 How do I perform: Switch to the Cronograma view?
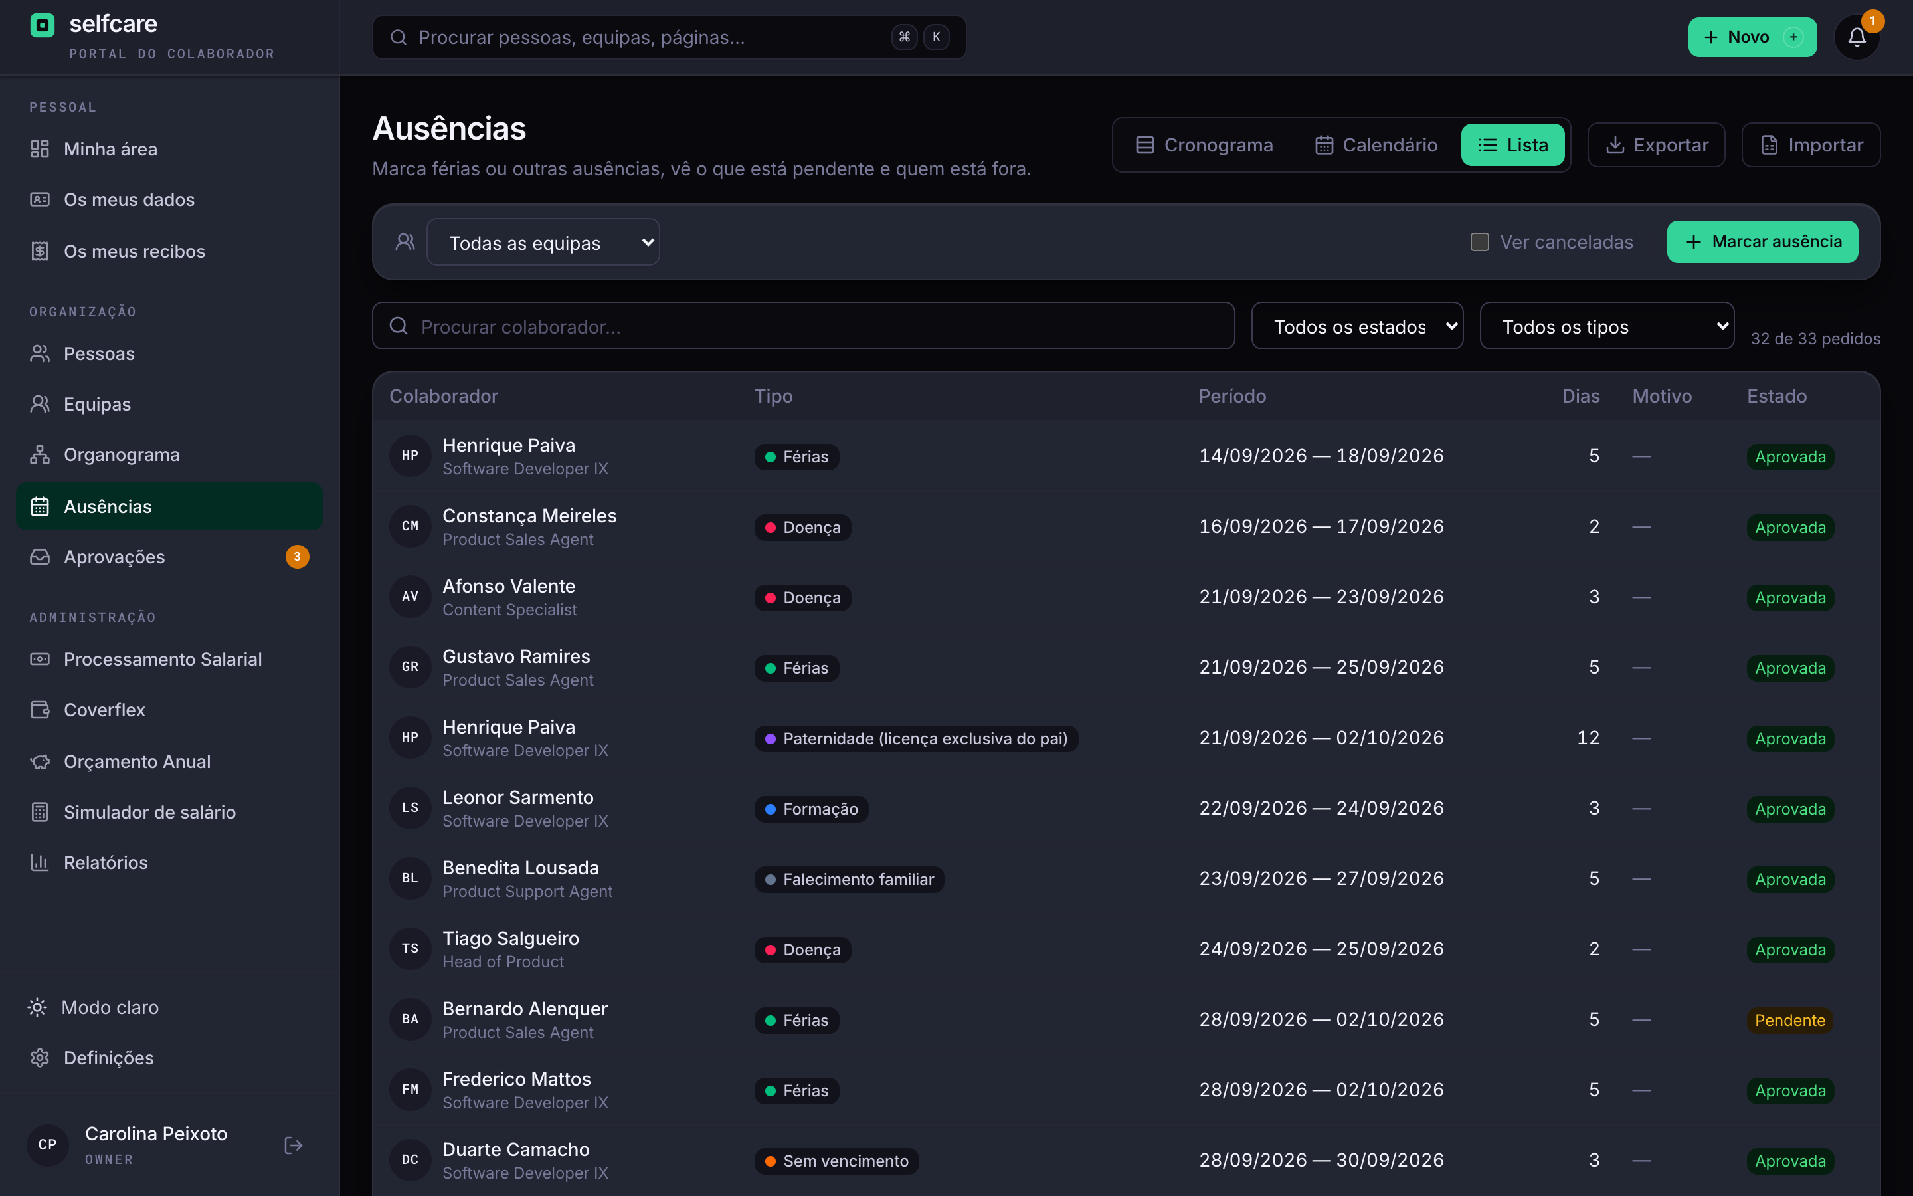[1204, 145]
